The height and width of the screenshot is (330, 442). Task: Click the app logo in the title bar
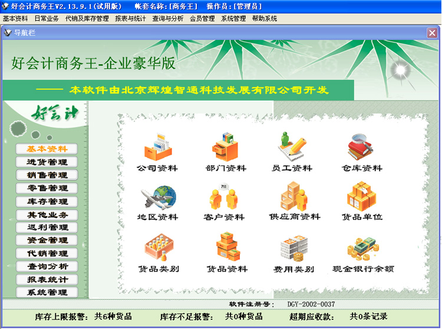coord(5,6)
